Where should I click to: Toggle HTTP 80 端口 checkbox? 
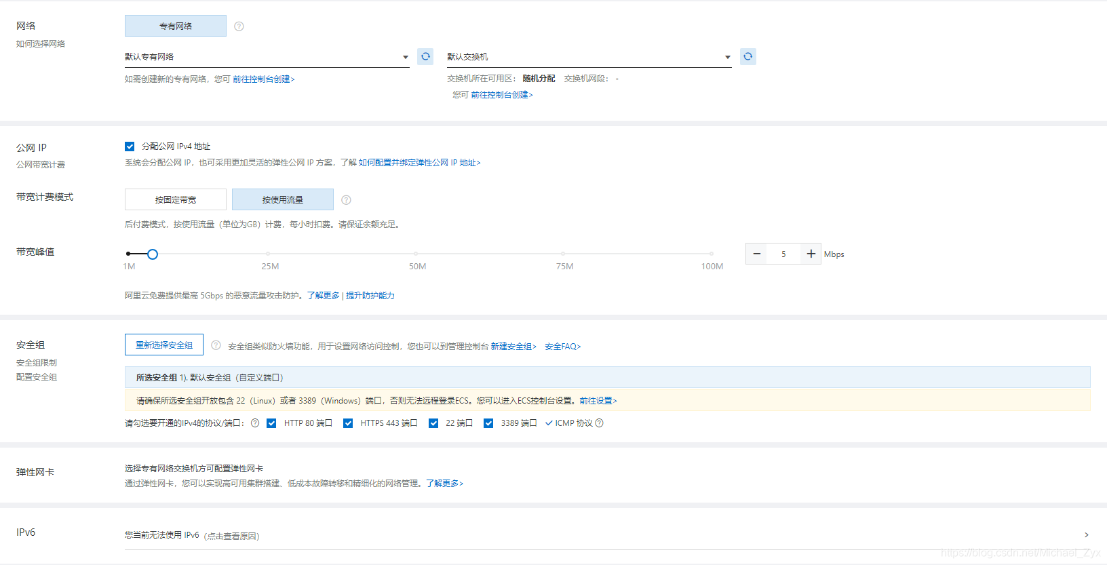coord(271,423)
